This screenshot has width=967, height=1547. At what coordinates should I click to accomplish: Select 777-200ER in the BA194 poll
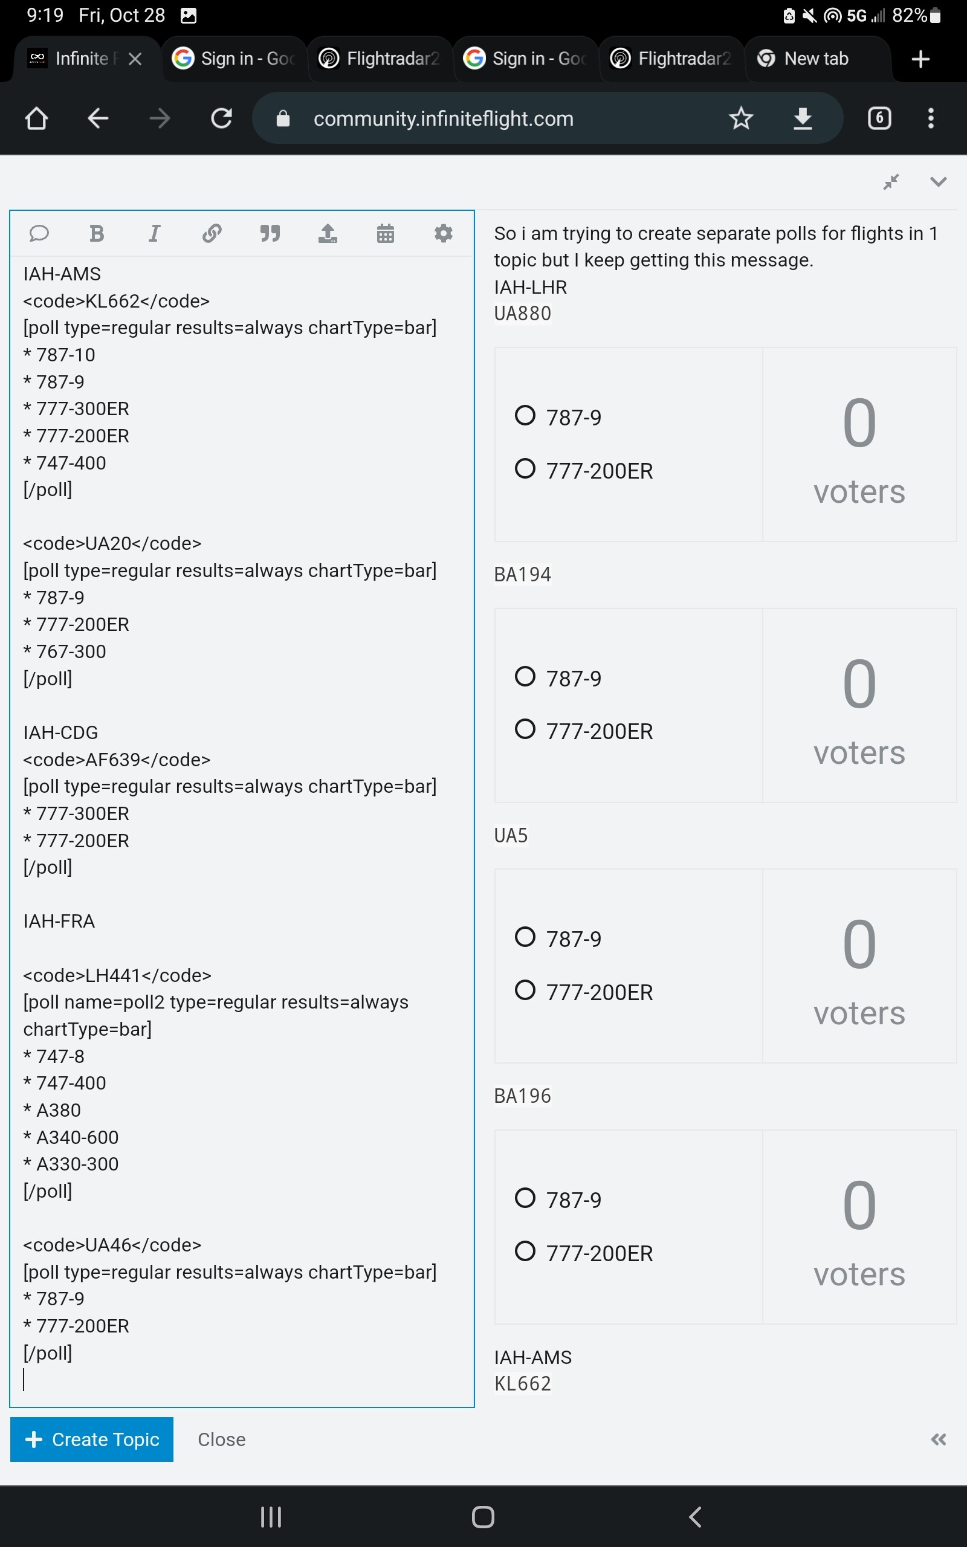click(x=525, y=729)
